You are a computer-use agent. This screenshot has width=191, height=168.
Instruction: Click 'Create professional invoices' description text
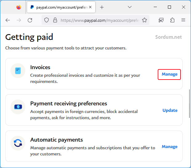[x=85, y=78]
